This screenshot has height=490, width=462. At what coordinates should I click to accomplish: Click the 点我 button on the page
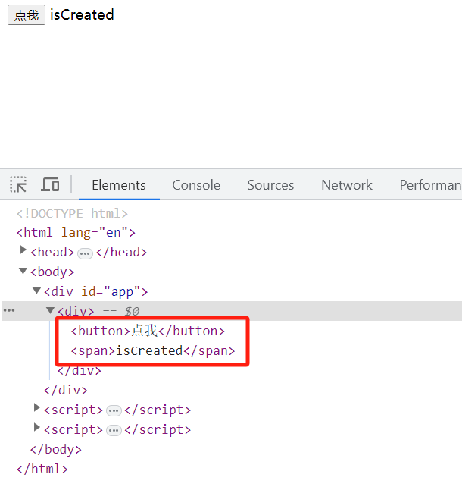[x=27, y=14]
